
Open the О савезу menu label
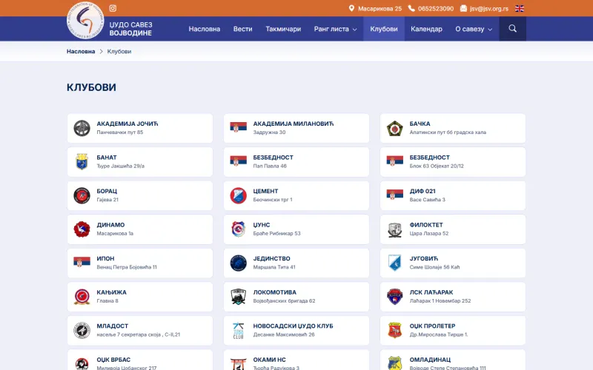470,29
